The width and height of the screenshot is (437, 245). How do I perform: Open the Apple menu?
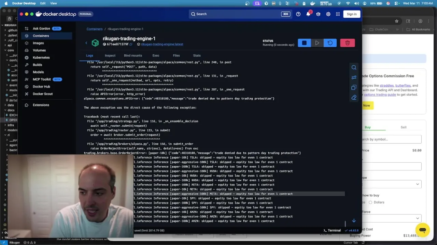[x=6, y=3]
